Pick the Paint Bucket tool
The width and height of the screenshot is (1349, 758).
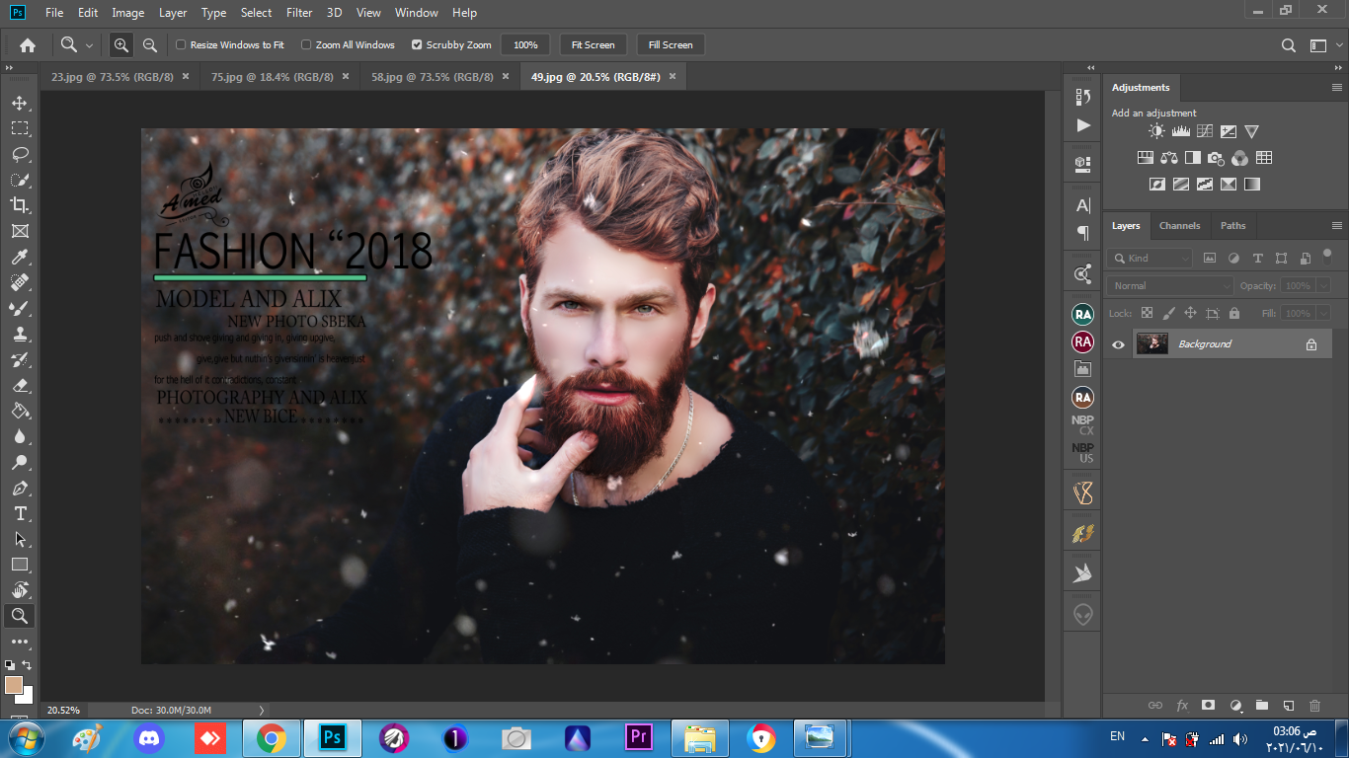click(20, 411)
